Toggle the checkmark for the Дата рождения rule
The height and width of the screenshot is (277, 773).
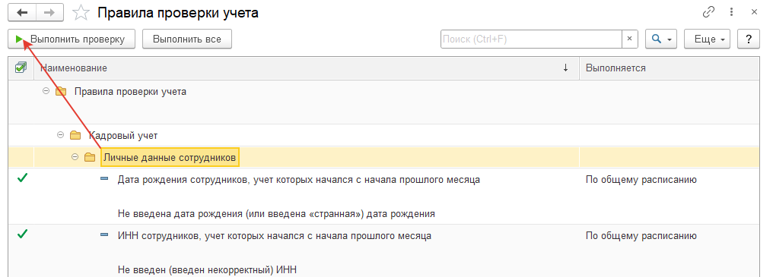22,178
